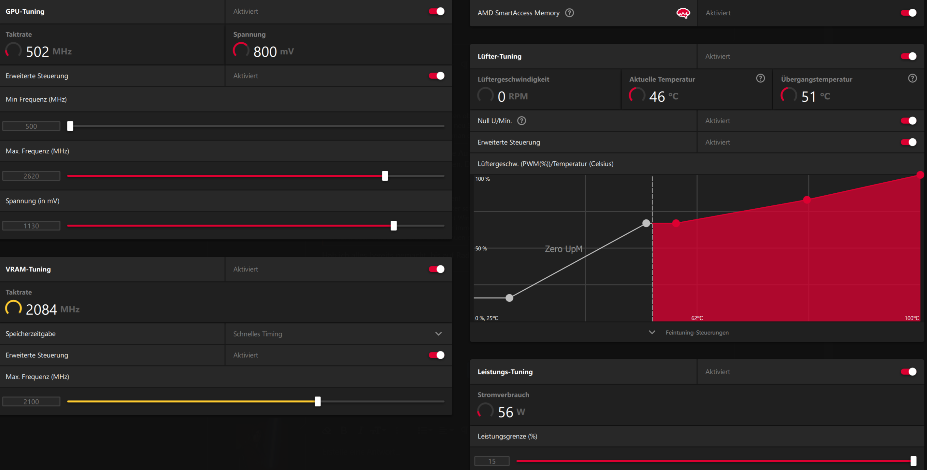The image size is (927, 470).
Task: Expand the Feintuning-Steuerungen section
Action: tap(697, 333)
